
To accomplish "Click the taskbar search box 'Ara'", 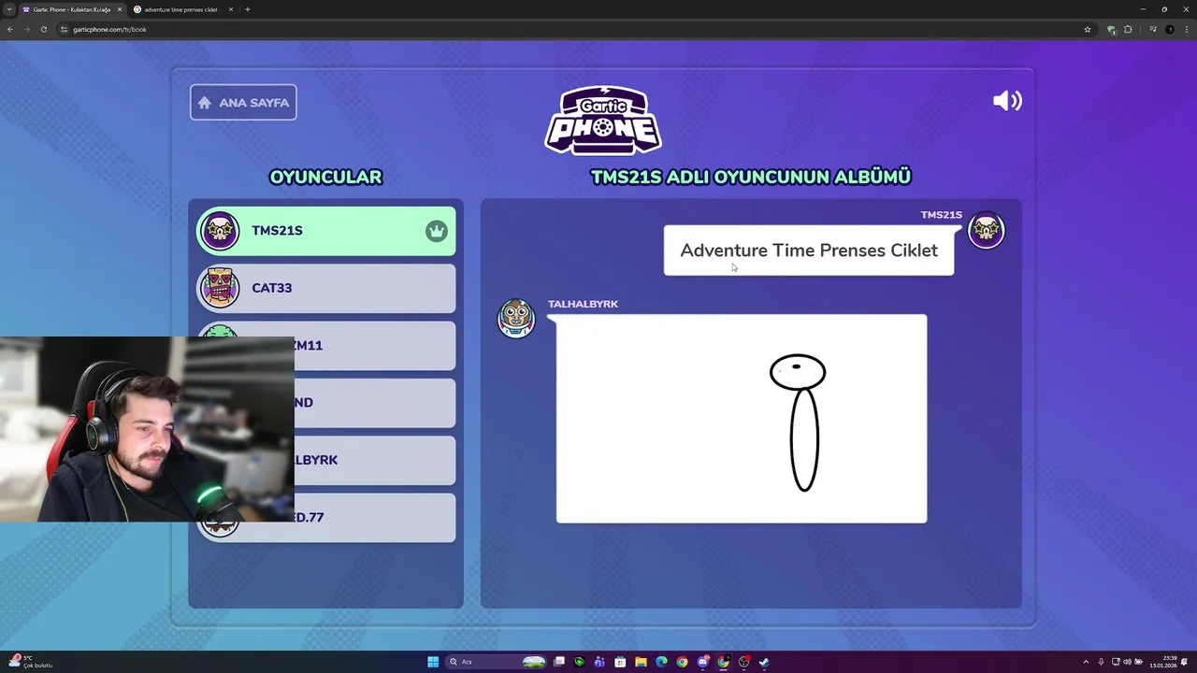I will tap(496, 662).
